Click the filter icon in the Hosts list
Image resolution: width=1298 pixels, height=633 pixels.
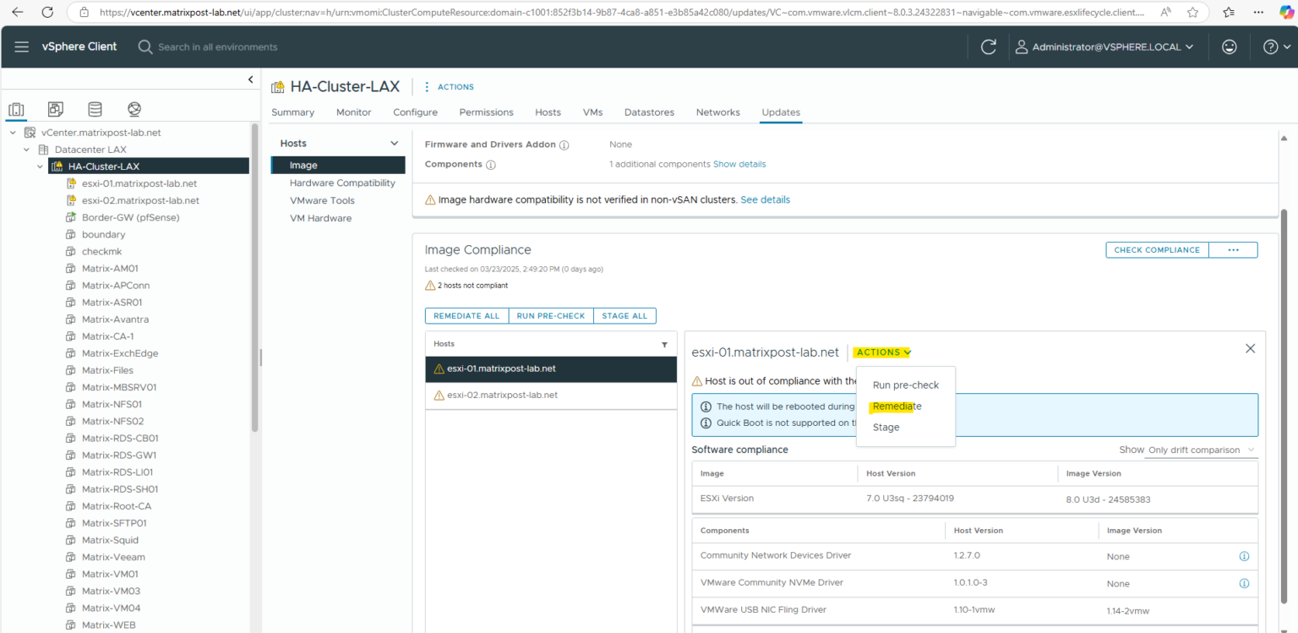664,343
